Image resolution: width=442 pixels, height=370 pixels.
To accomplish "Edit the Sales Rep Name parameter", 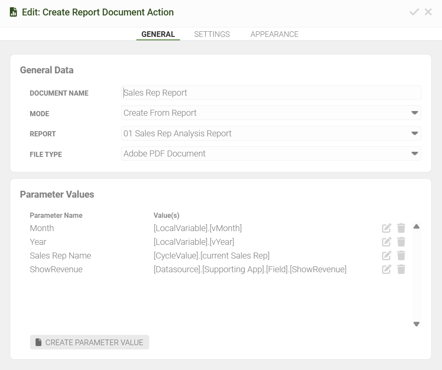I will (x=386, y=256).
